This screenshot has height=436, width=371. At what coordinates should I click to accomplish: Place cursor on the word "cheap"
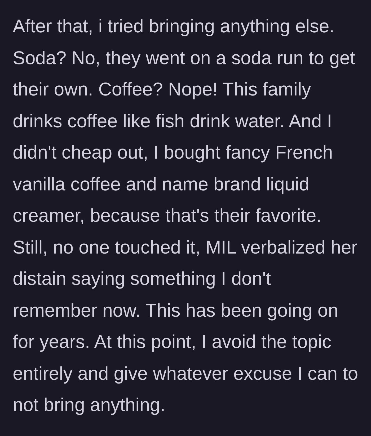coord(87,153)
